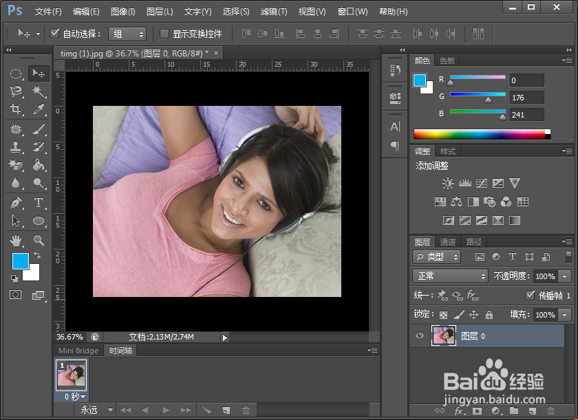Open the Auto-Select Group dropdown
578x420 pixels.
point(127,34)
